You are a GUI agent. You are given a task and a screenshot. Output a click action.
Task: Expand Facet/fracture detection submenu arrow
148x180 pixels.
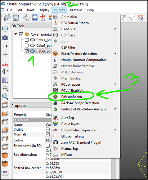[115, 53]
